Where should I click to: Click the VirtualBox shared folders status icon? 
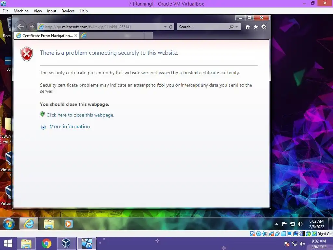click(x=283, y=234)
